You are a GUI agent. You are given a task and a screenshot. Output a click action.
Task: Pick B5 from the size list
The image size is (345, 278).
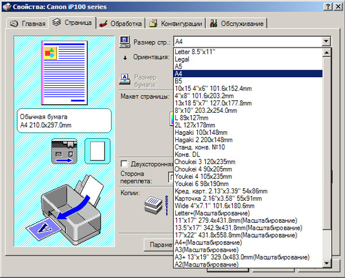point(248,81)
